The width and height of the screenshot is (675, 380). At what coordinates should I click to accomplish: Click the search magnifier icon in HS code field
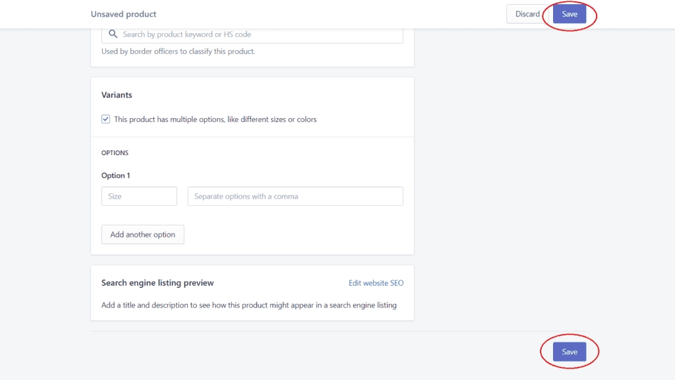[113, 34]
